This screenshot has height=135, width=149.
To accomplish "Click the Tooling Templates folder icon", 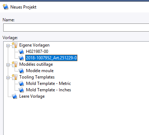I will click(15, 77).
